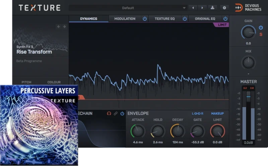
Task: Click the save preset download icon
Action: coord(212,8)
